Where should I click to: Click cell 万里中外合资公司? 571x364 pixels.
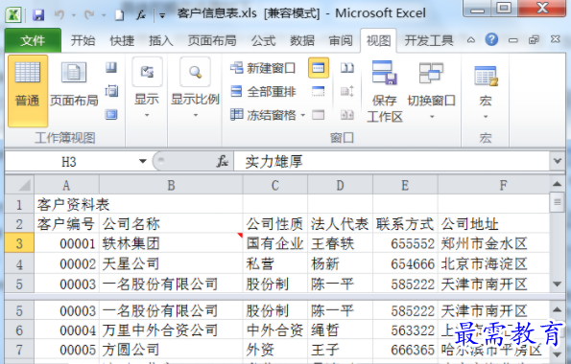point(171,330)
